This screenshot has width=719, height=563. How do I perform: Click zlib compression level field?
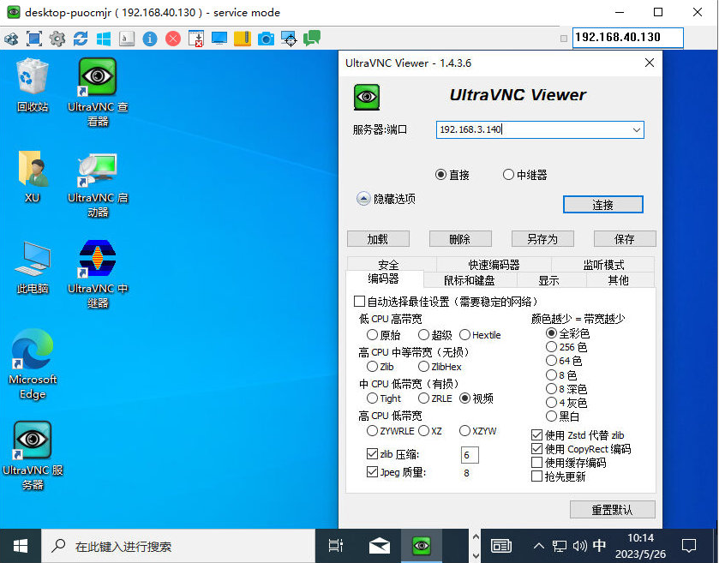click(470, 455)
